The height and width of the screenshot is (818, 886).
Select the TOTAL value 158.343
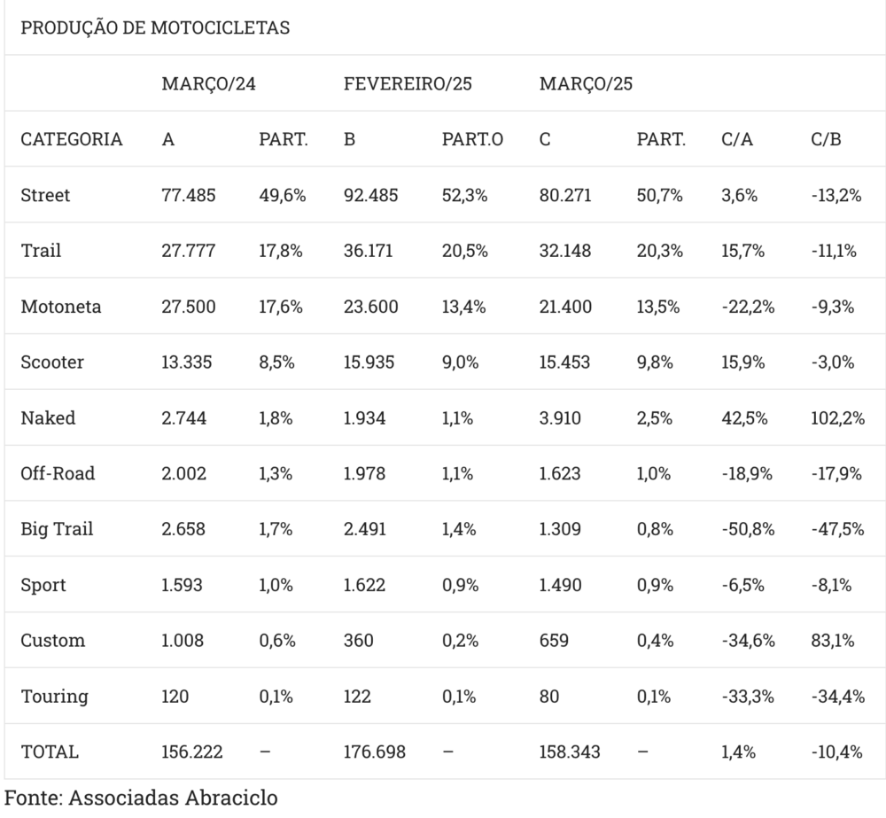pyautogui.click(x=570, y=752)
